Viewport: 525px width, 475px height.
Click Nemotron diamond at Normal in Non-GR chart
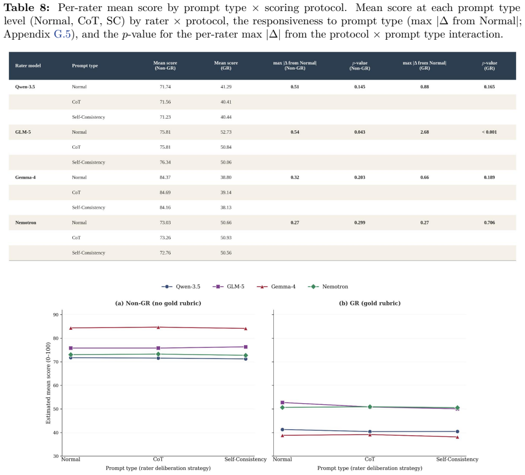[x=71, y=355]
